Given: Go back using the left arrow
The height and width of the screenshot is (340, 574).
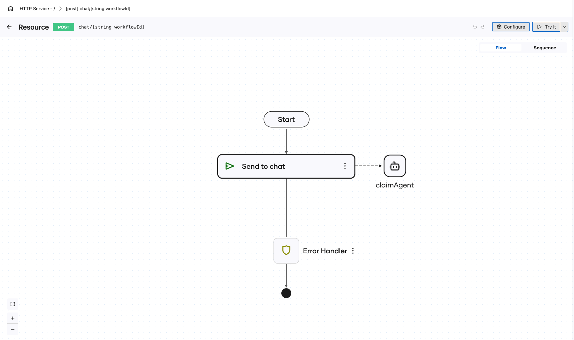Looking at the screenshot, I should (x=9, y=27).
